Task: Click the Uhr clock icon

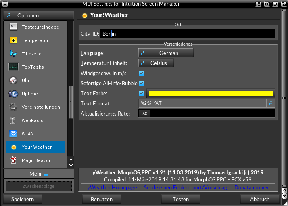Action: [x=13, y=80]
